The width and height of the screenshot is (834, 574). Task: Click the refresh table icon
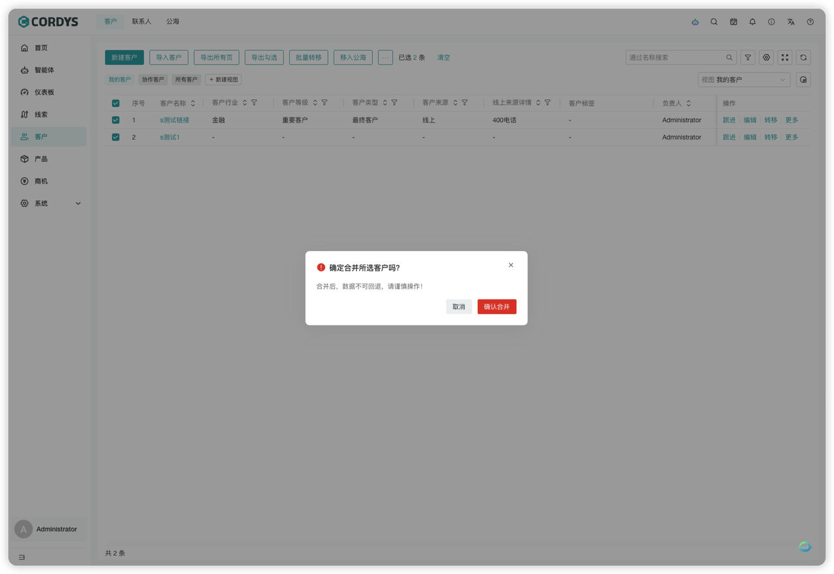click(x=803, y=57)
